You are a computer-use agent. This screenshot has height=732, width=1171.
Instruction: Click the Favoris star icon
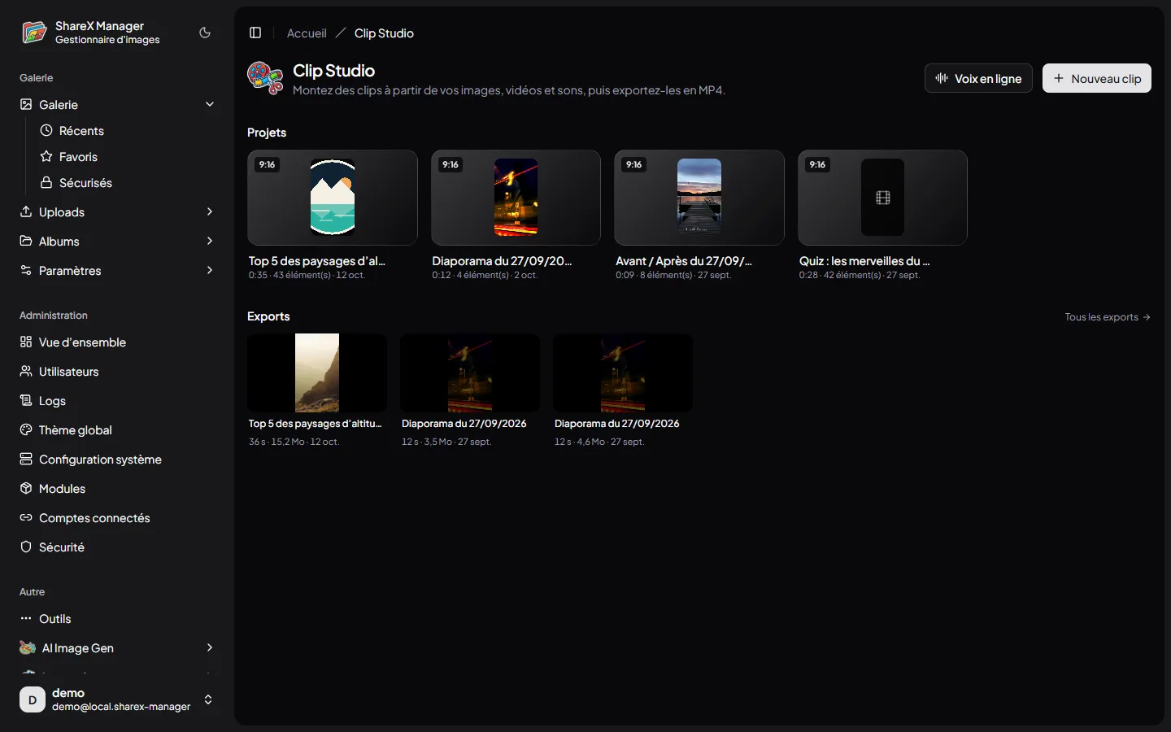(x=46, y=156)
